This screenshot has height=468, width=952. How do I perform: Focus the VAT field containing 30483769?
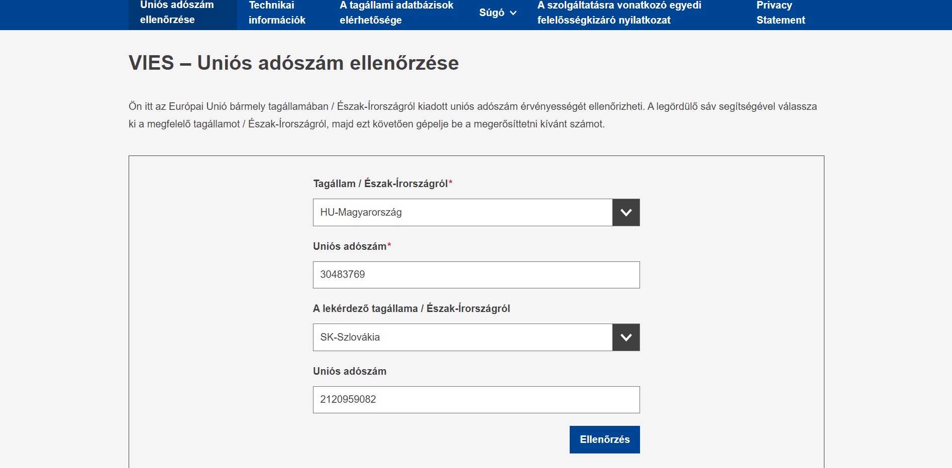pos(476,275)
